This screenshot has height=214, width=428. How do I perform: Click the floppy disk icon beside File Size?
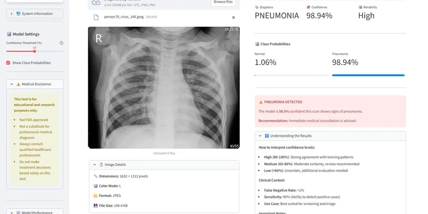tap(95, 206)
